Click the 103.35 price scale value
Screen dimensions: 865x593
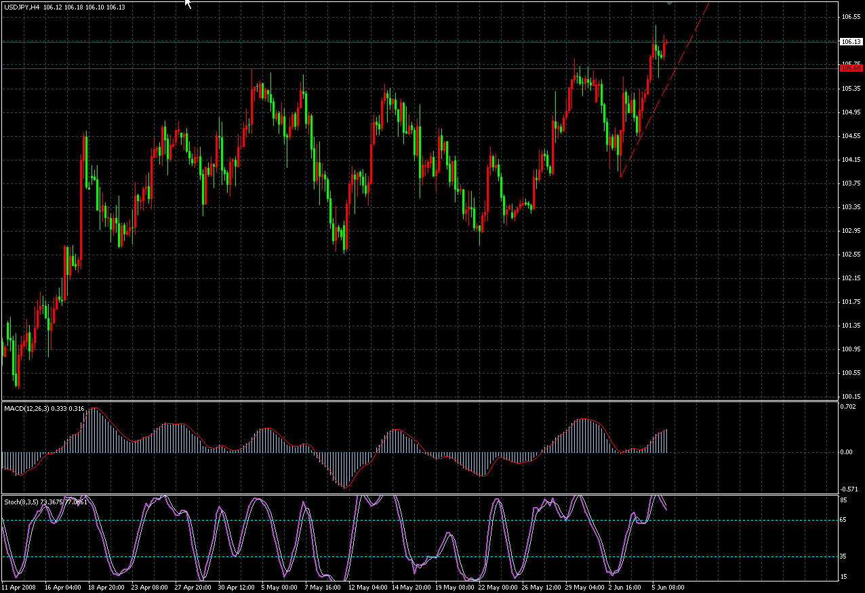click(851, 206)
